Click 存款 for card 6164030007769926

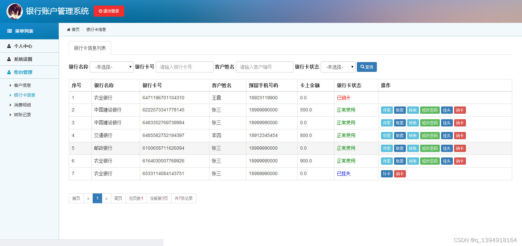pyautogui.click(x=387, y=161)
